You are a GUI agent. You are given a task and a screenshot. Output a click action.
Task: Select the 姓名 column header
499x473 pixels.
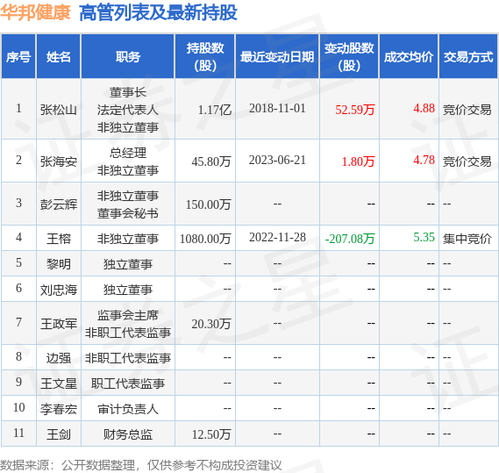[x=58, y=57]
